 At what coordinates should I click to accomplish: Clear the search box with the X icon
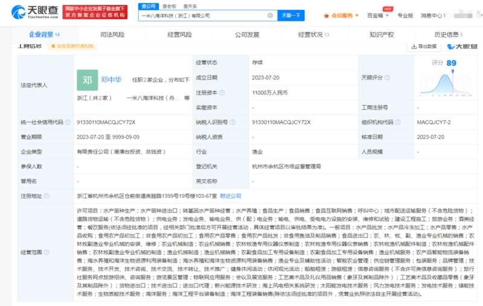coord(270,16)
